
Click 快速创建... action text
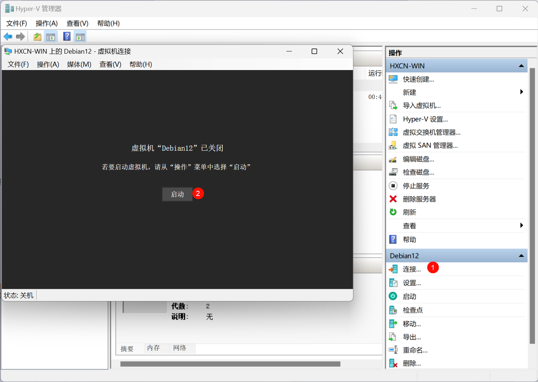click(x=418, y=79)
